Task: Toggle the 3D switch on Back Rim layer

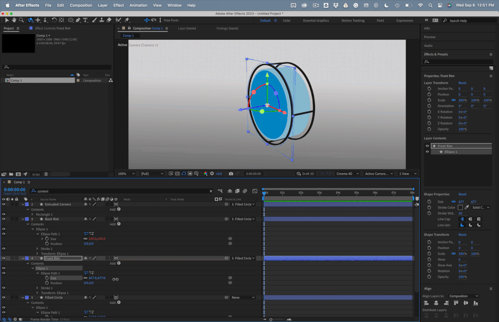Action: [x=115, y=219]
